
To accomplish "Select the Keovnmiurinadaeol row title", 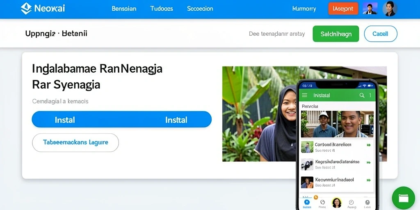I will tap(334, 180).
